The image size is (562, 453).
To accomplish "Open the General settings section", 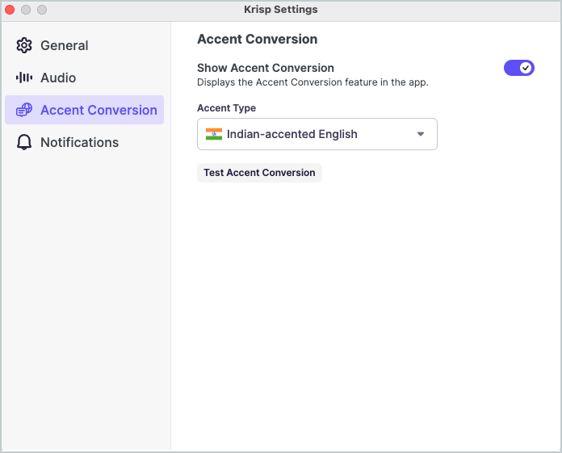I will pos(84,45).
